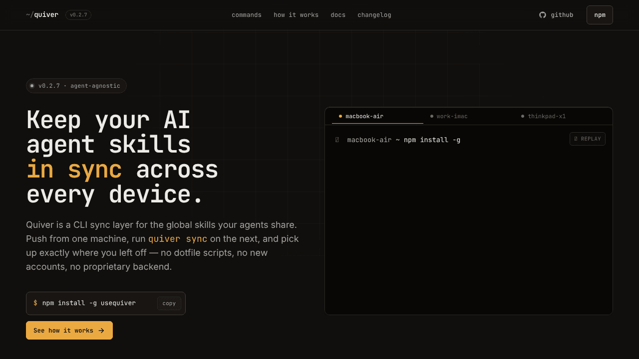Click the arrow icon in See how it works
Screen dimensions: 639x359
coord(101,331)
